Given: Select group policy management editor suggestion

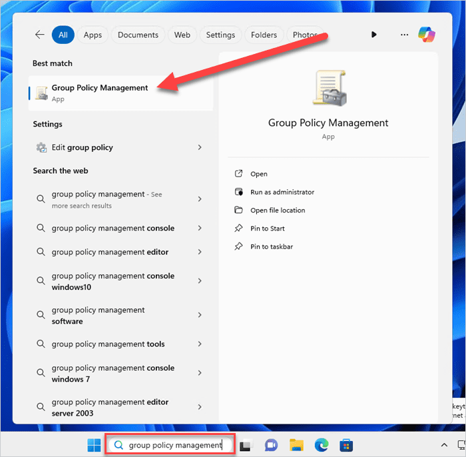Looking at the screenshot, I should point(120,252).
